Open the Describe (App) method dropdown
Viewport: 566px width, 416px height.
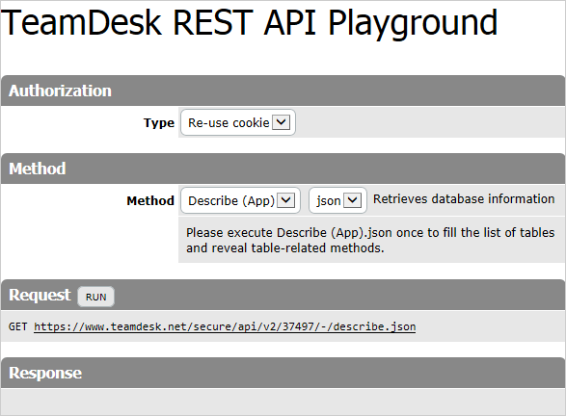[240, 200]
